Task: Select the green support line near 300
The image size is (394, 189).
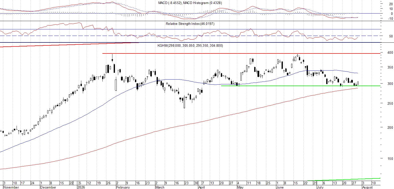Action: [301, 86]
